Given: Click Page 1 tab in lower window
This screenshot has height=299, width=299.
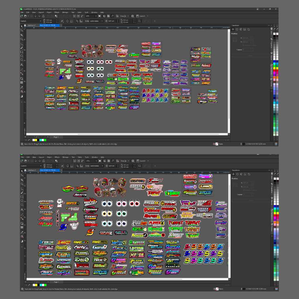Looking at the screenshot, I should (56, 282).
